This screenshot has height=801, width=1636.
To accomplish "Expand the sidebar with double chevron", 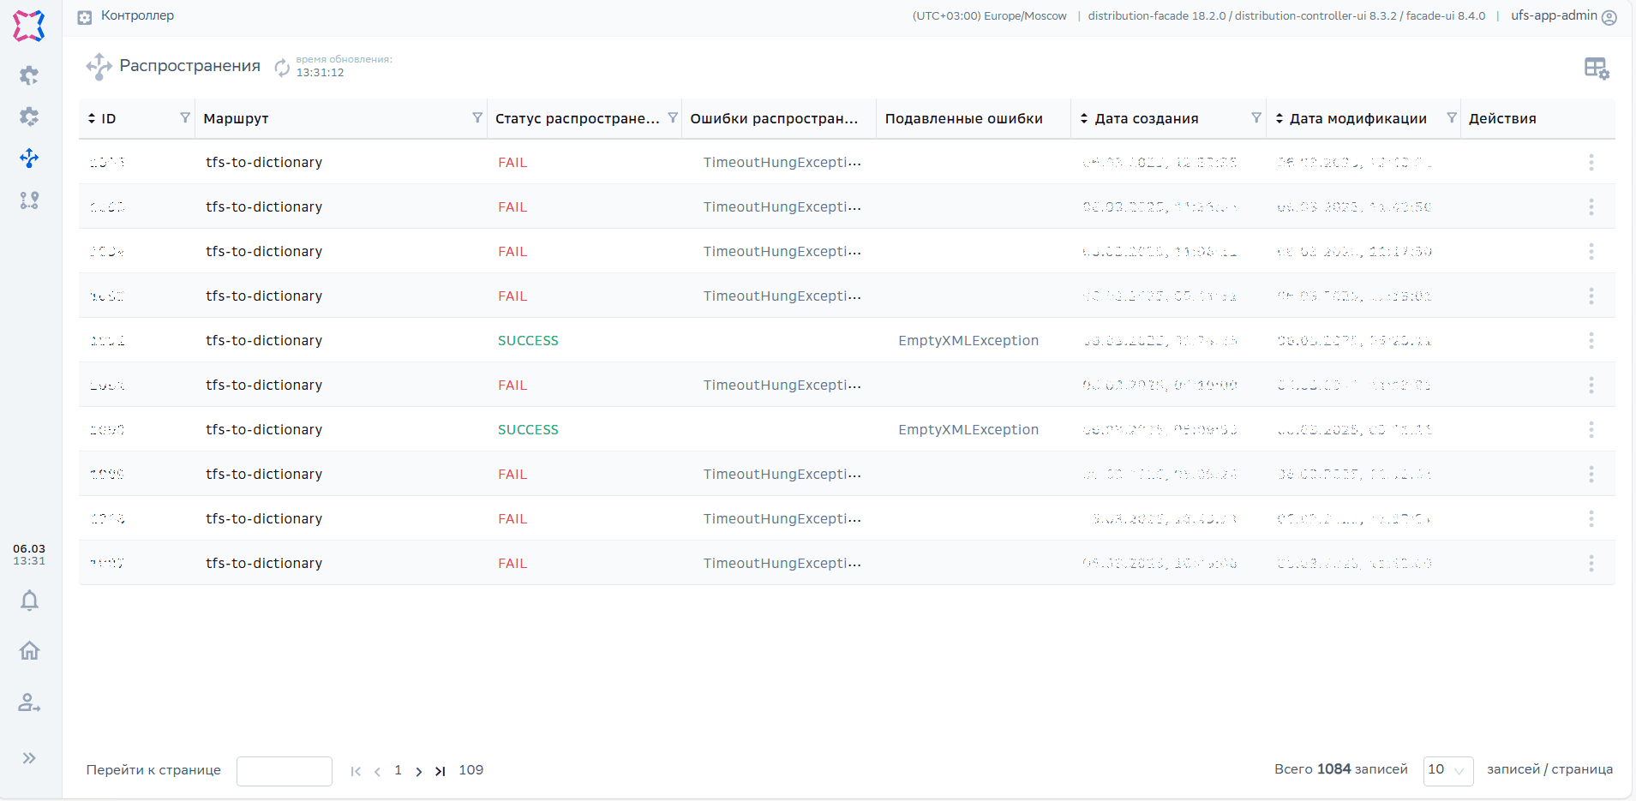I will pos(29,758).
